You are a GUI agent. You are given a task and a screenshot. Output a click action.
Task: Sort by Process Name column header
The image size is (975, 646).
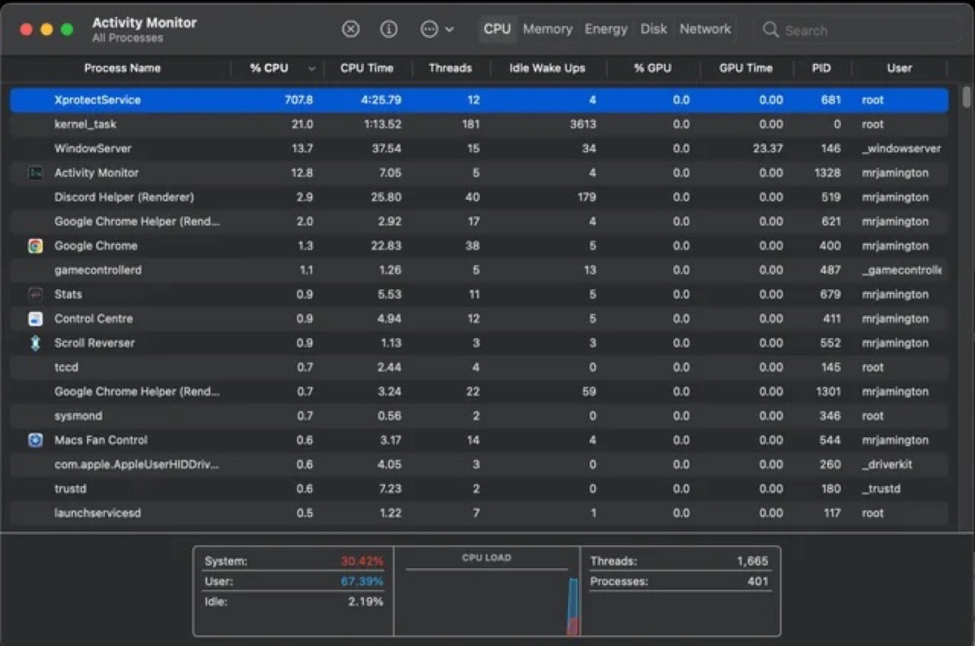tap(123, 68)
